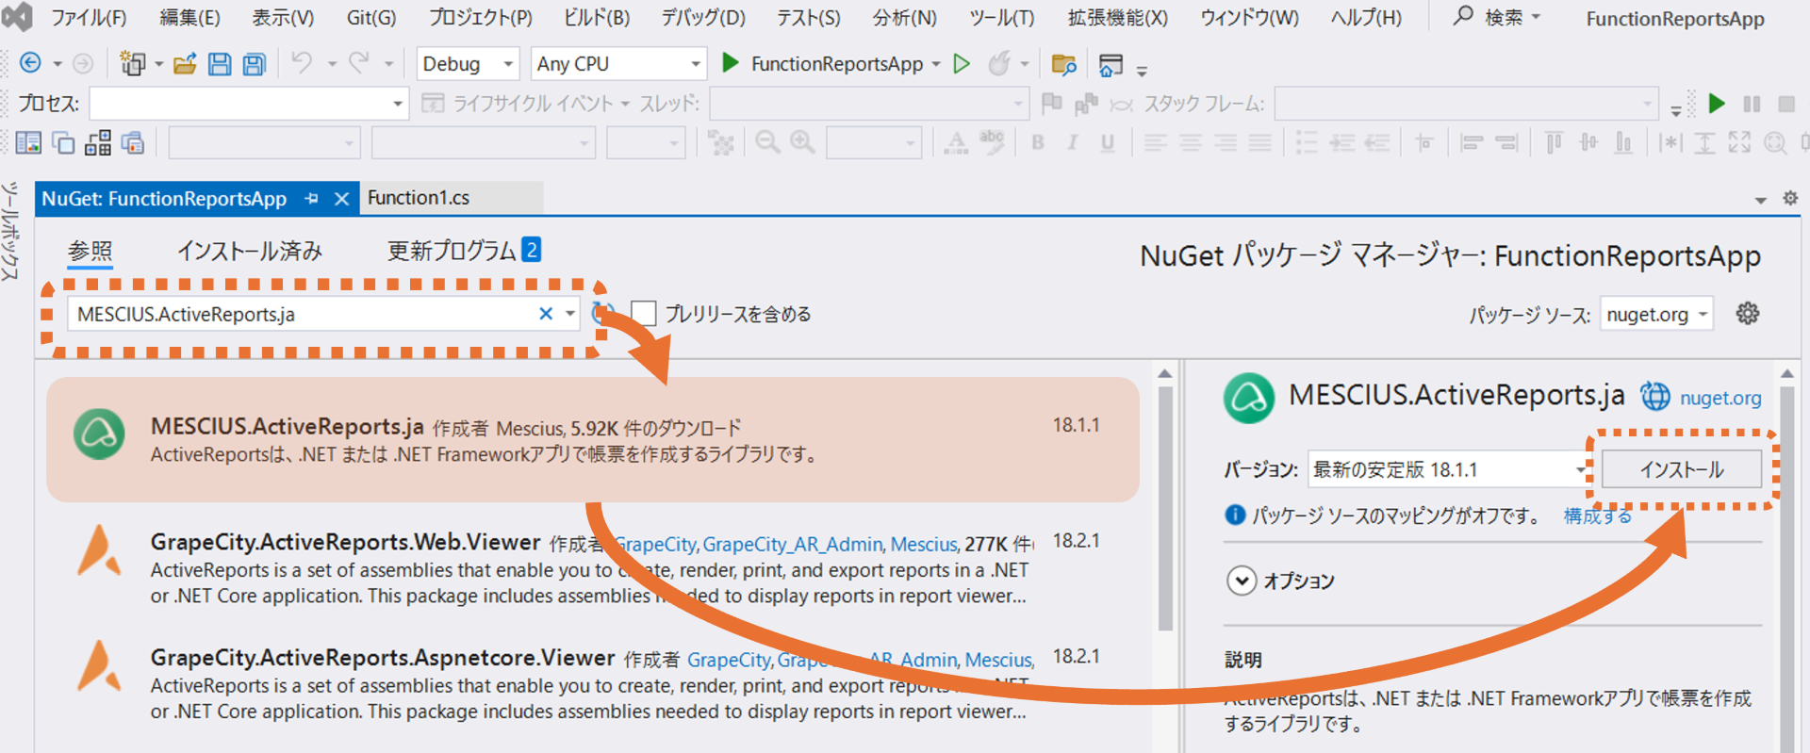Click the report layout icon at the start of the third toolbar row
Screen dimensions: 1810x753
(x=28, y=142)
